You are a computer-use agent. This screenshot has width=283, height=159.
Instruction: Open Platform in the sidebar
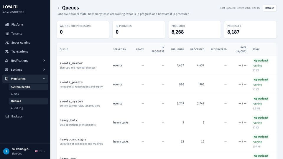(x=25, y=24)
